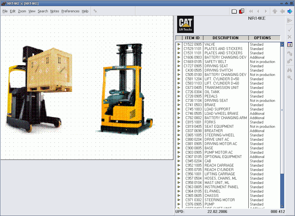
Task: Select the highlighted parts list icon on right sidebar
Action: point(290,44)
